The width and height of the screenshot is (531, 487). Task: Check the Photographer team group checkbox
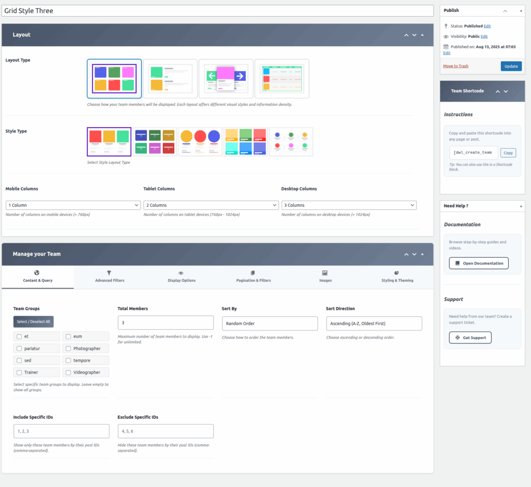click(x=68, y=349)
